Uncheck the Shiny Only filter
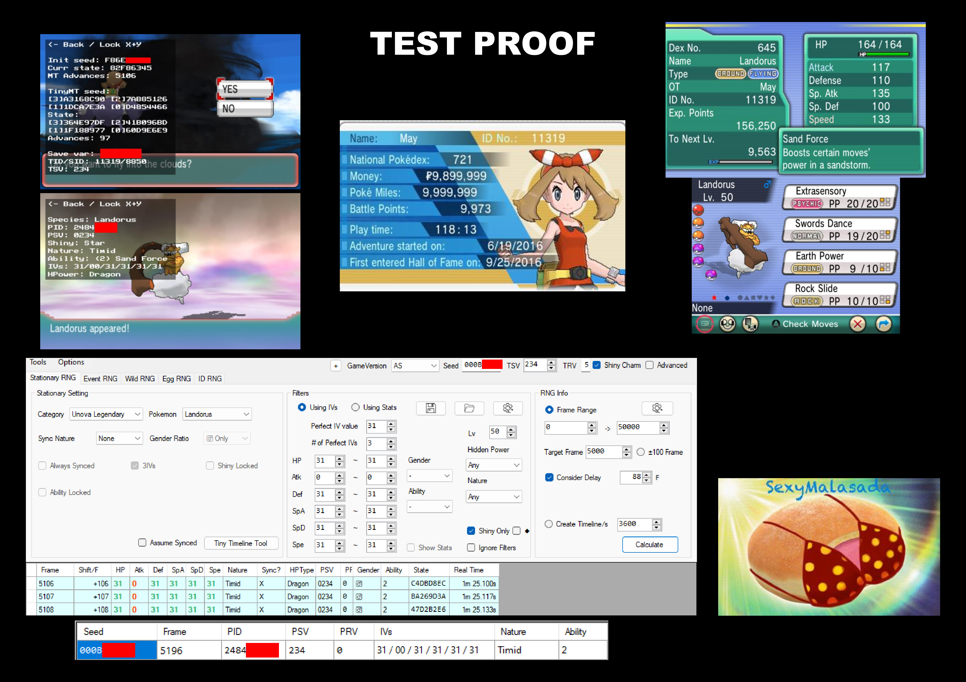 pos(471,531)
